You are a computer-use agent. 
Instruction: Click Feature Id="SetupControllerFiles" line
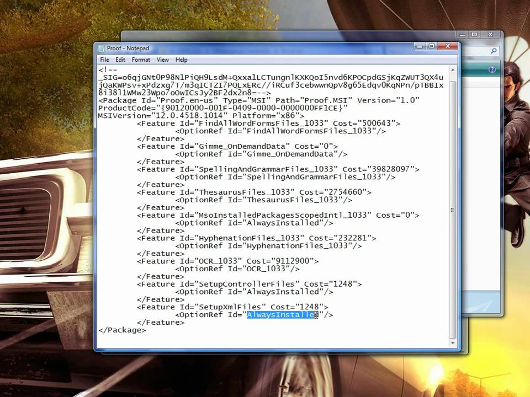click(250, 284)
